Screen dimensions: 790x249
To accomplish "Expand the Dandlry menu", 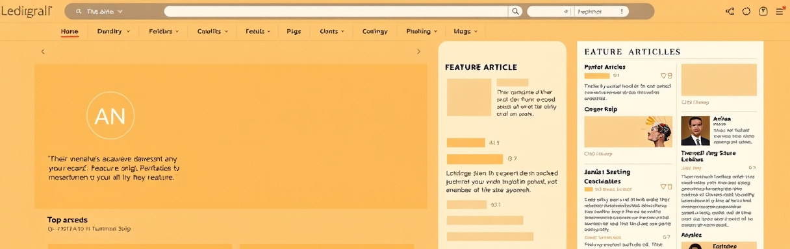I will pos(114,31).
